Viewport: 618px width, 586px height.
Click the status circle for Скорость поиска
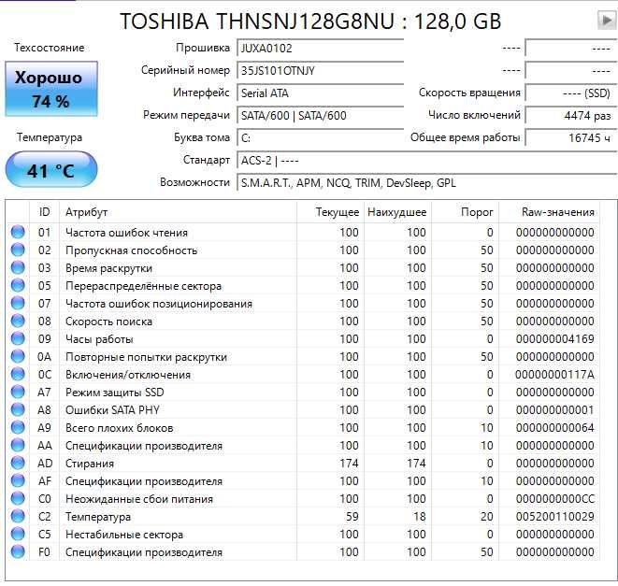click(x=18, y=321)
